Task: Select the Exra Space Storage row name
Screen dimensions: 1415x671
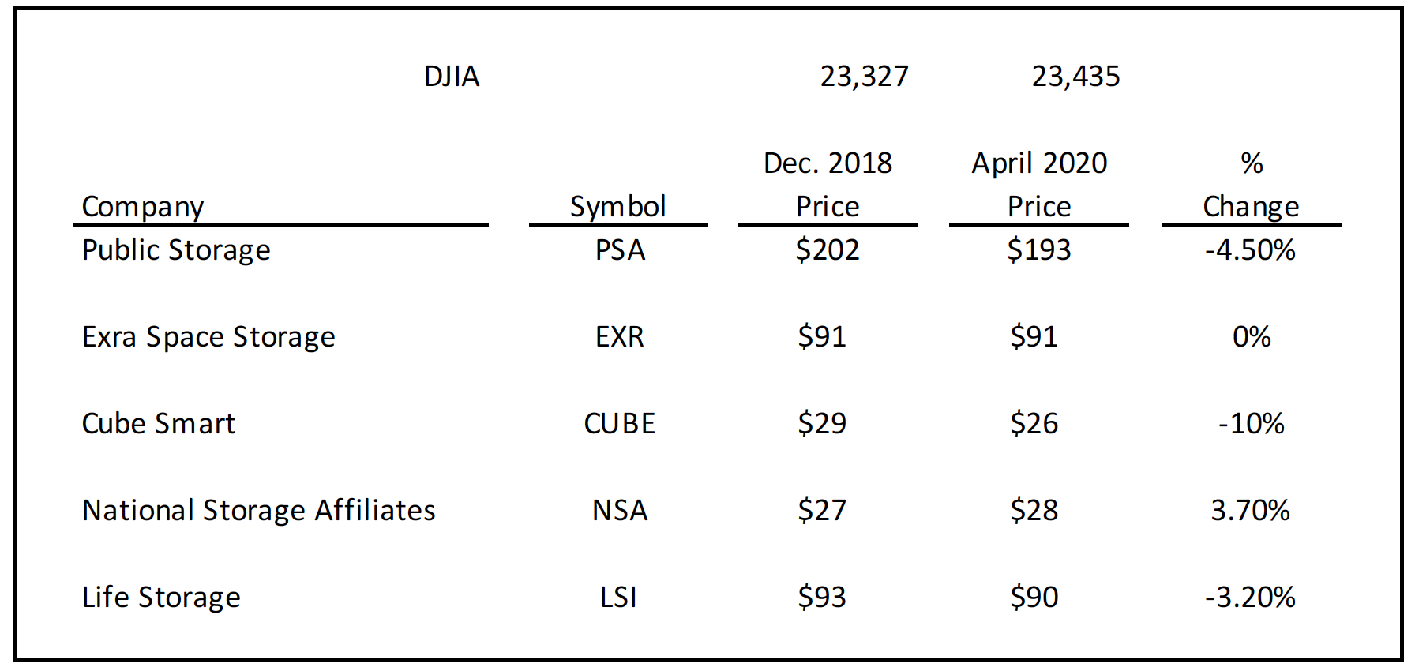Action: tap(208, 337)
